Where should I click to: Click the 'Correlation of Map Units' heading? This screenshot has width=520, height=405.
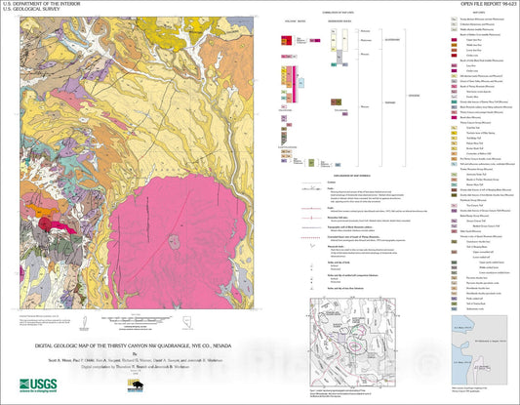pos(338,13)
